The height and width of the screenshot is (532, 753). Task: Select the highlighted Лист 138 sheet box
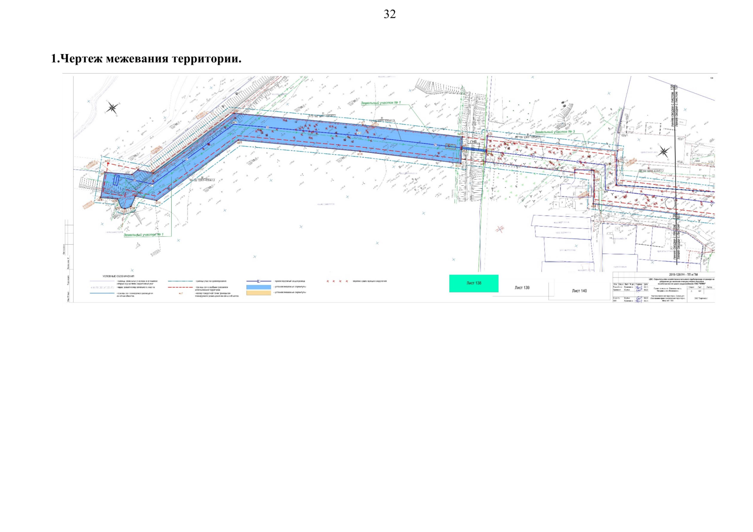[x=473, y=283]
